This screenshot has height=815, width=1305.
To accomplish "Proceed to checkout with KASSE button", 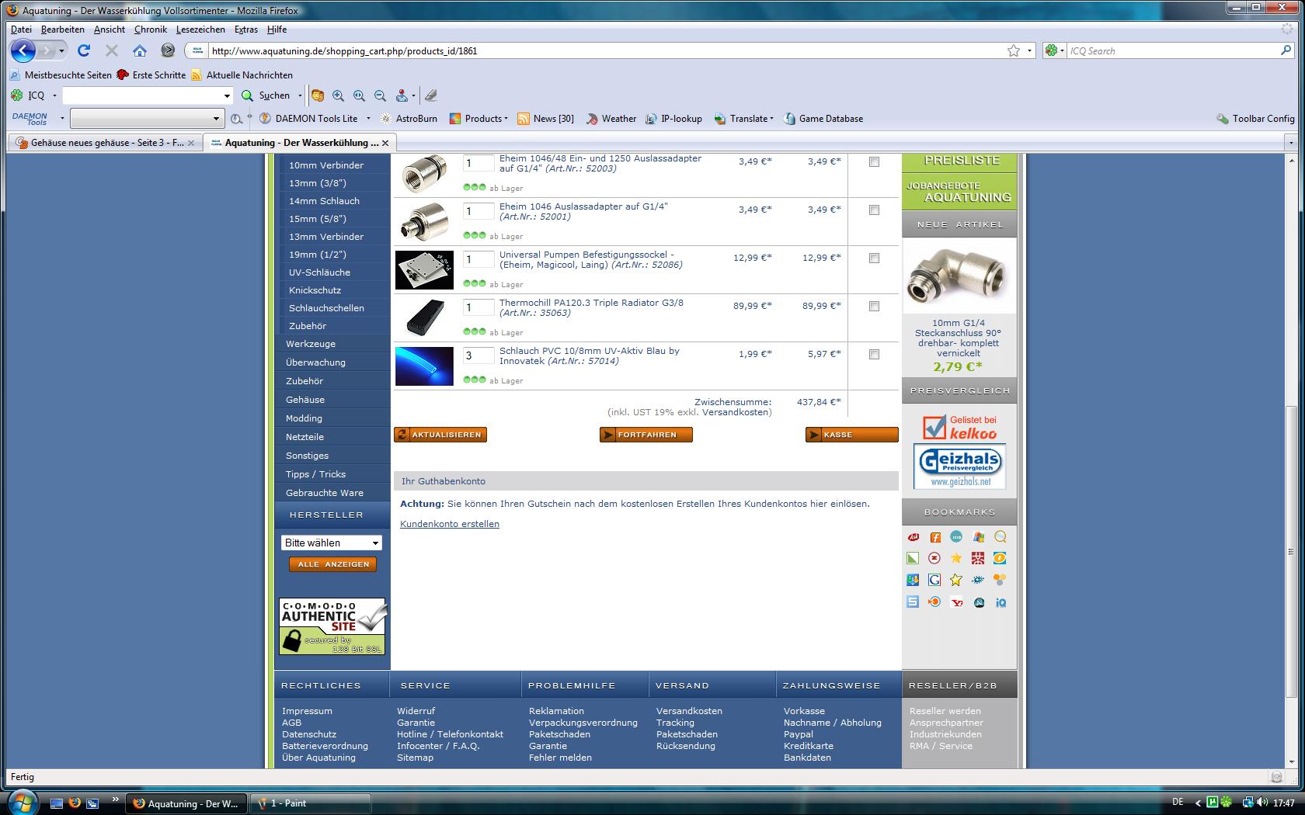I will point(852,435).
